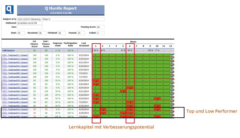Click the Due date field
Image resolution: width=240 pixels, height=138 pixels.
(29, 27)
